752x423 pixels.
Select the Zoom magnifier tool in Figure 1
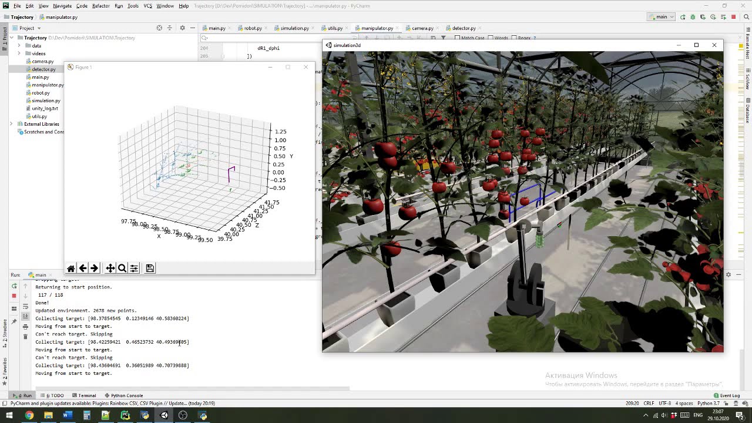pos(122,268)
